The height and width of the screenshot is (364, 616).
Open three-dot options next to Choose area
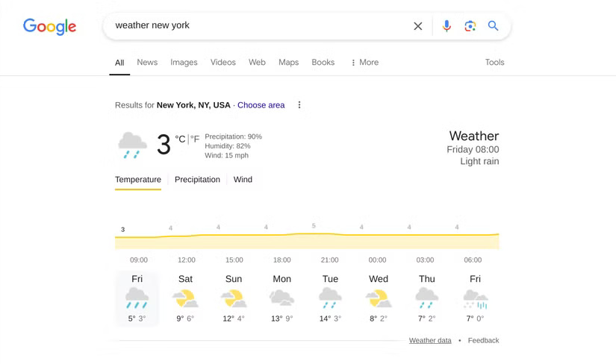[299, 105]
